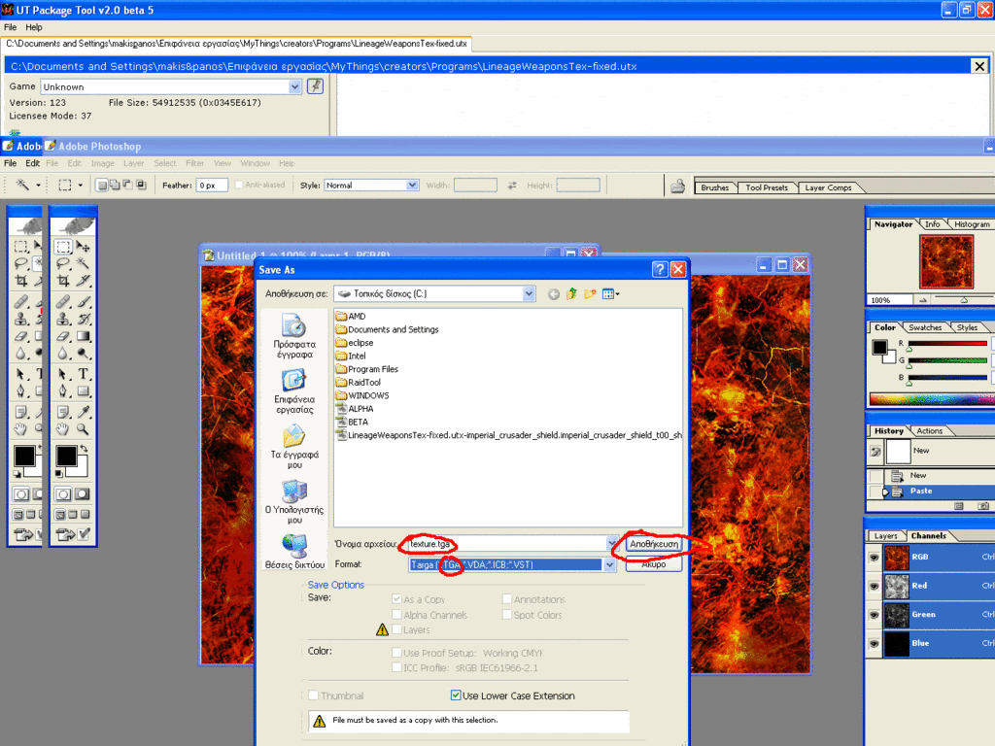Click the file name field containing texture.tga

point(505,544)
